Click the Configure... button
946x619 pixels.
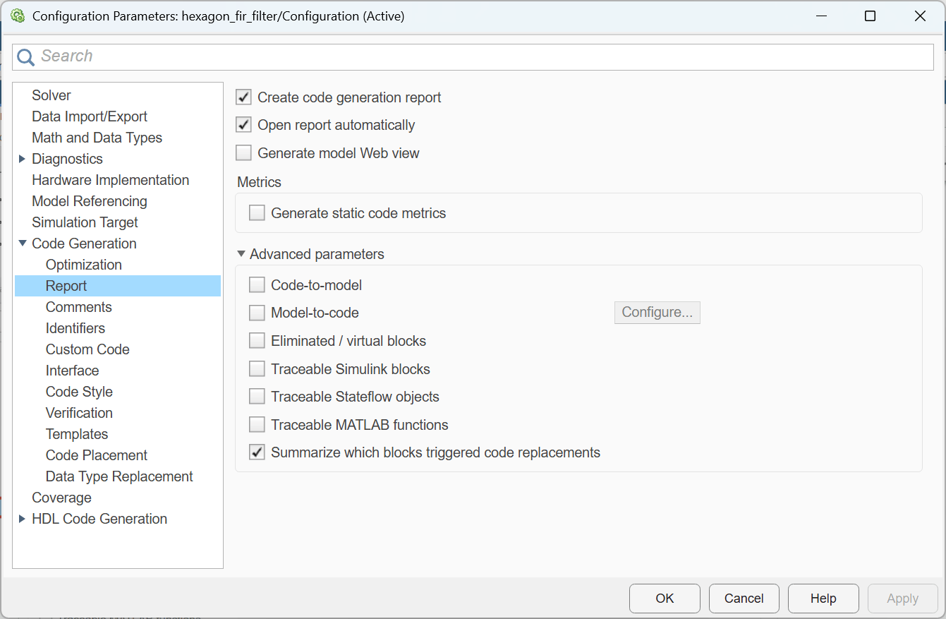pos(657,313)
